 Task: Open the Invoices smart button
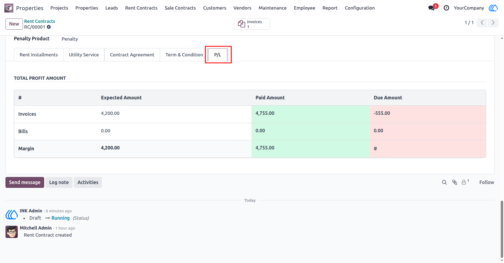pyautogui.click(x=252, y=24)
